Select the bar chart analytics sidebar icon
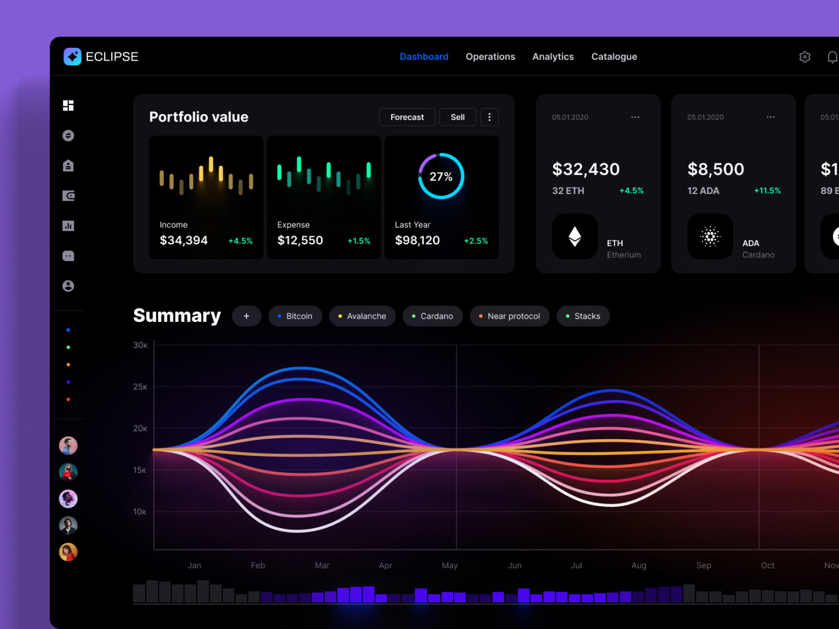This screenshot has width=839, height=629. pyautogui.click(x=69, y=226)
